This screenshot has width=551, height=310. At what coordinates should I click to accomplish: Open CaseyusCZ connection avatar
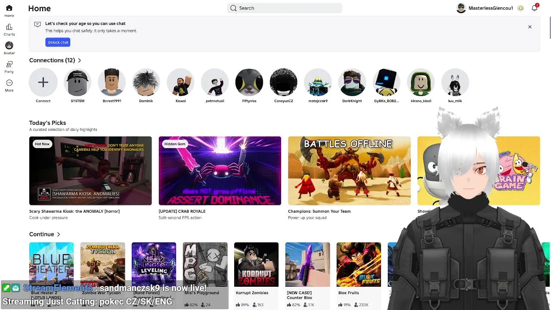[284, 82]
